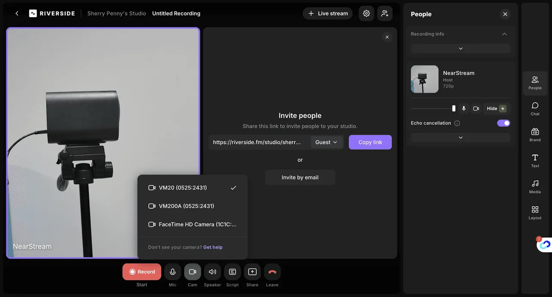Open the Layout sidebar tab

(x=535, y=213)
